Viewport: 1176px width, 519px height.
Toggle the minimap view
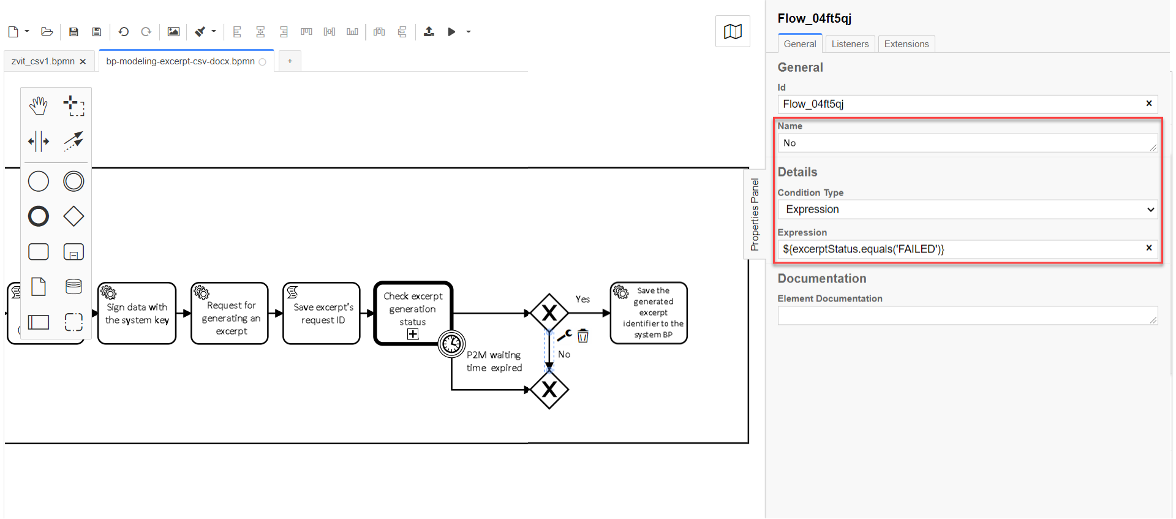tap(733, 31)
